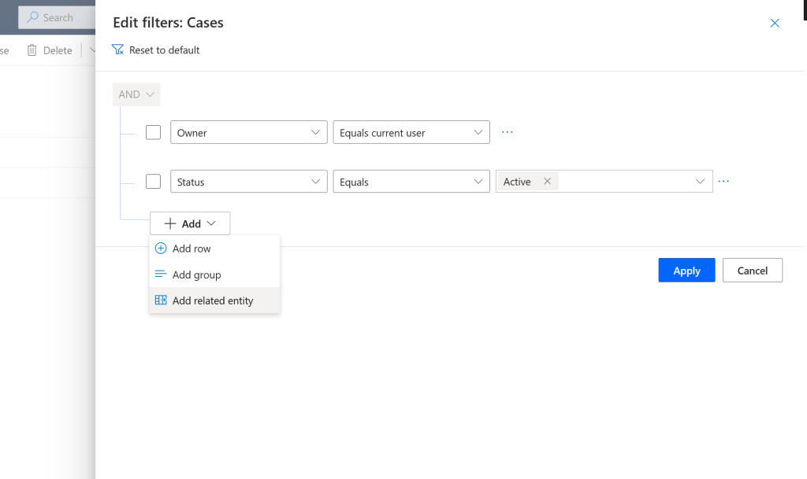This screenshot has height=479, width=807.
Task: Open the ellipsis menu on the Owner row
Action: coord(507,131)
